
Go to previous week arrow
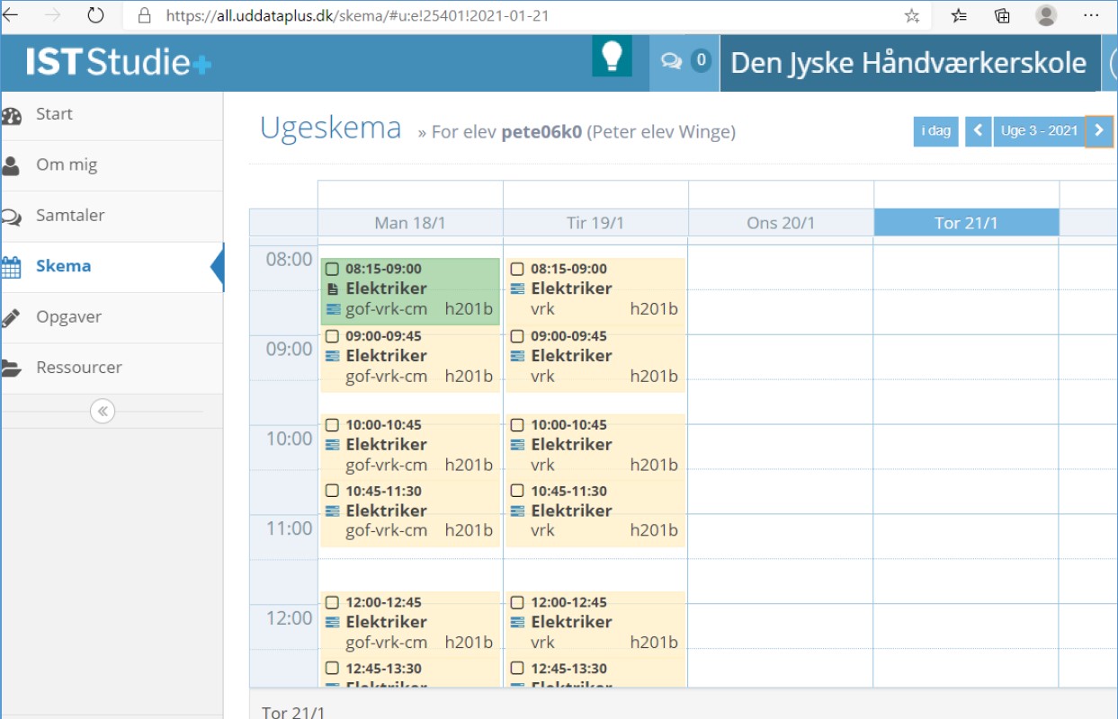(979, 131)
